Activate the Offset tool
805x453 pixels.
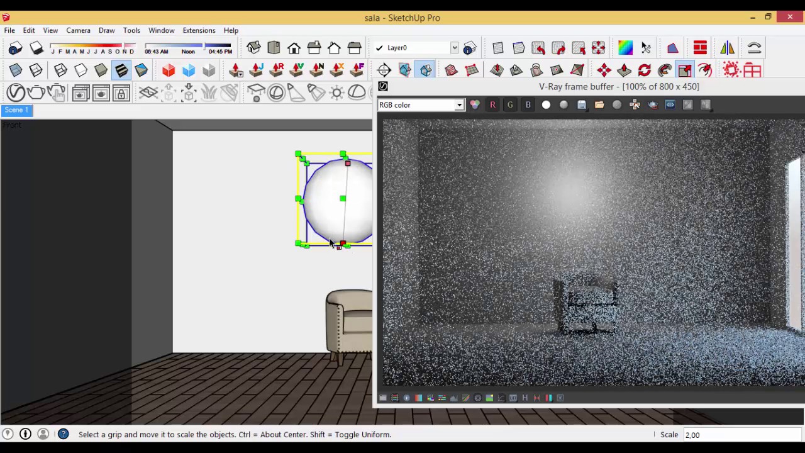(705, 70)
